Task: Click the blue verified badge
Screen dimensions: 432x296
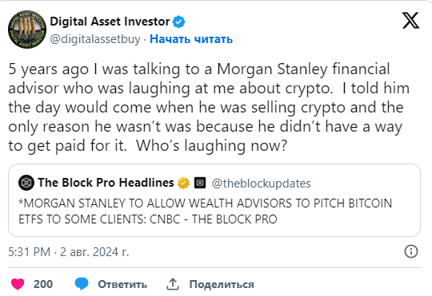Action: (x=179, y=22)
